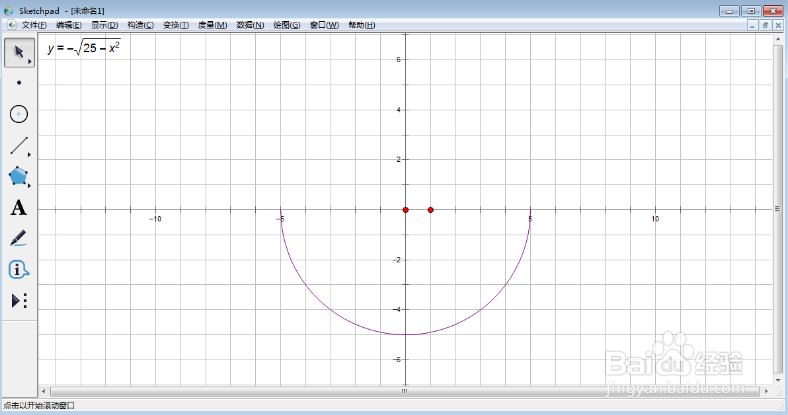Image resolution: width=788 pixels, height=415 pixels.
Task: Select the Information tool
Action: [19, 270]
